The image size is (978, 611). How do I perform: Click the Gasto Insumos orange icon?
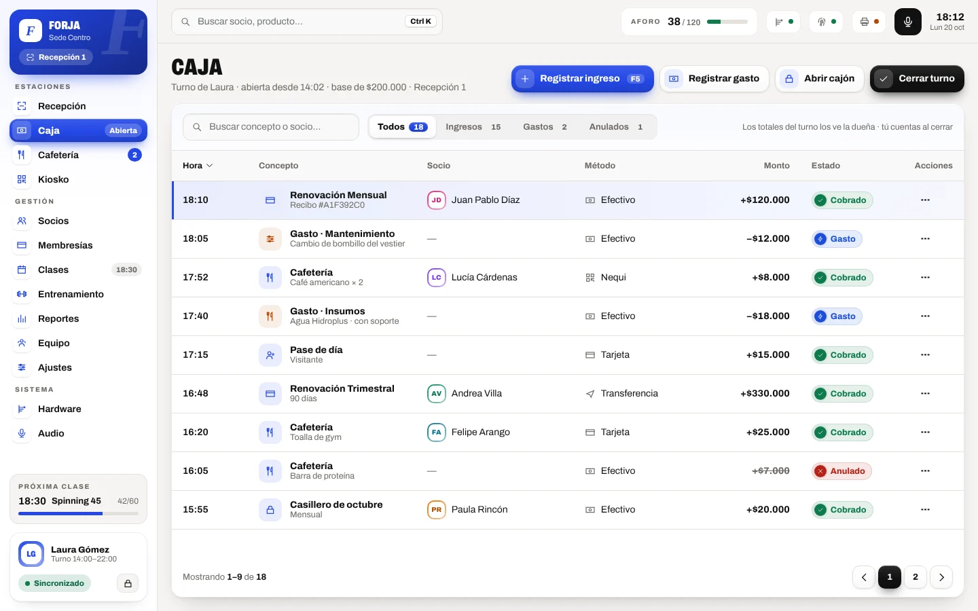270,316
